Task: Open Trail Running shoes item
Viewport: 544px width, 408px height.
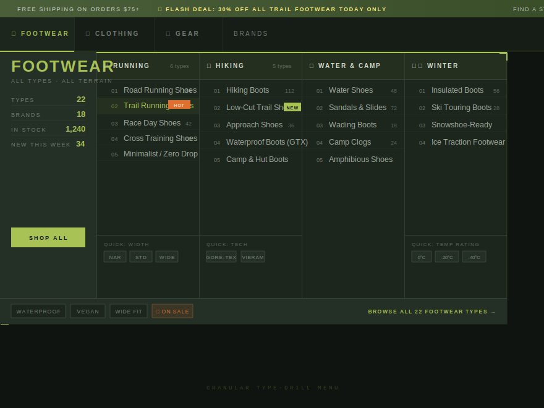Action: coord(148,106)
